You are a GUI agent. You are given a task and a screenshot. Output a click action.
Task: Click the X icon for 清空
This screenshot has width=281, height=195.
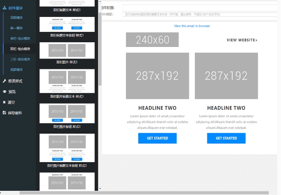[4, 102]
